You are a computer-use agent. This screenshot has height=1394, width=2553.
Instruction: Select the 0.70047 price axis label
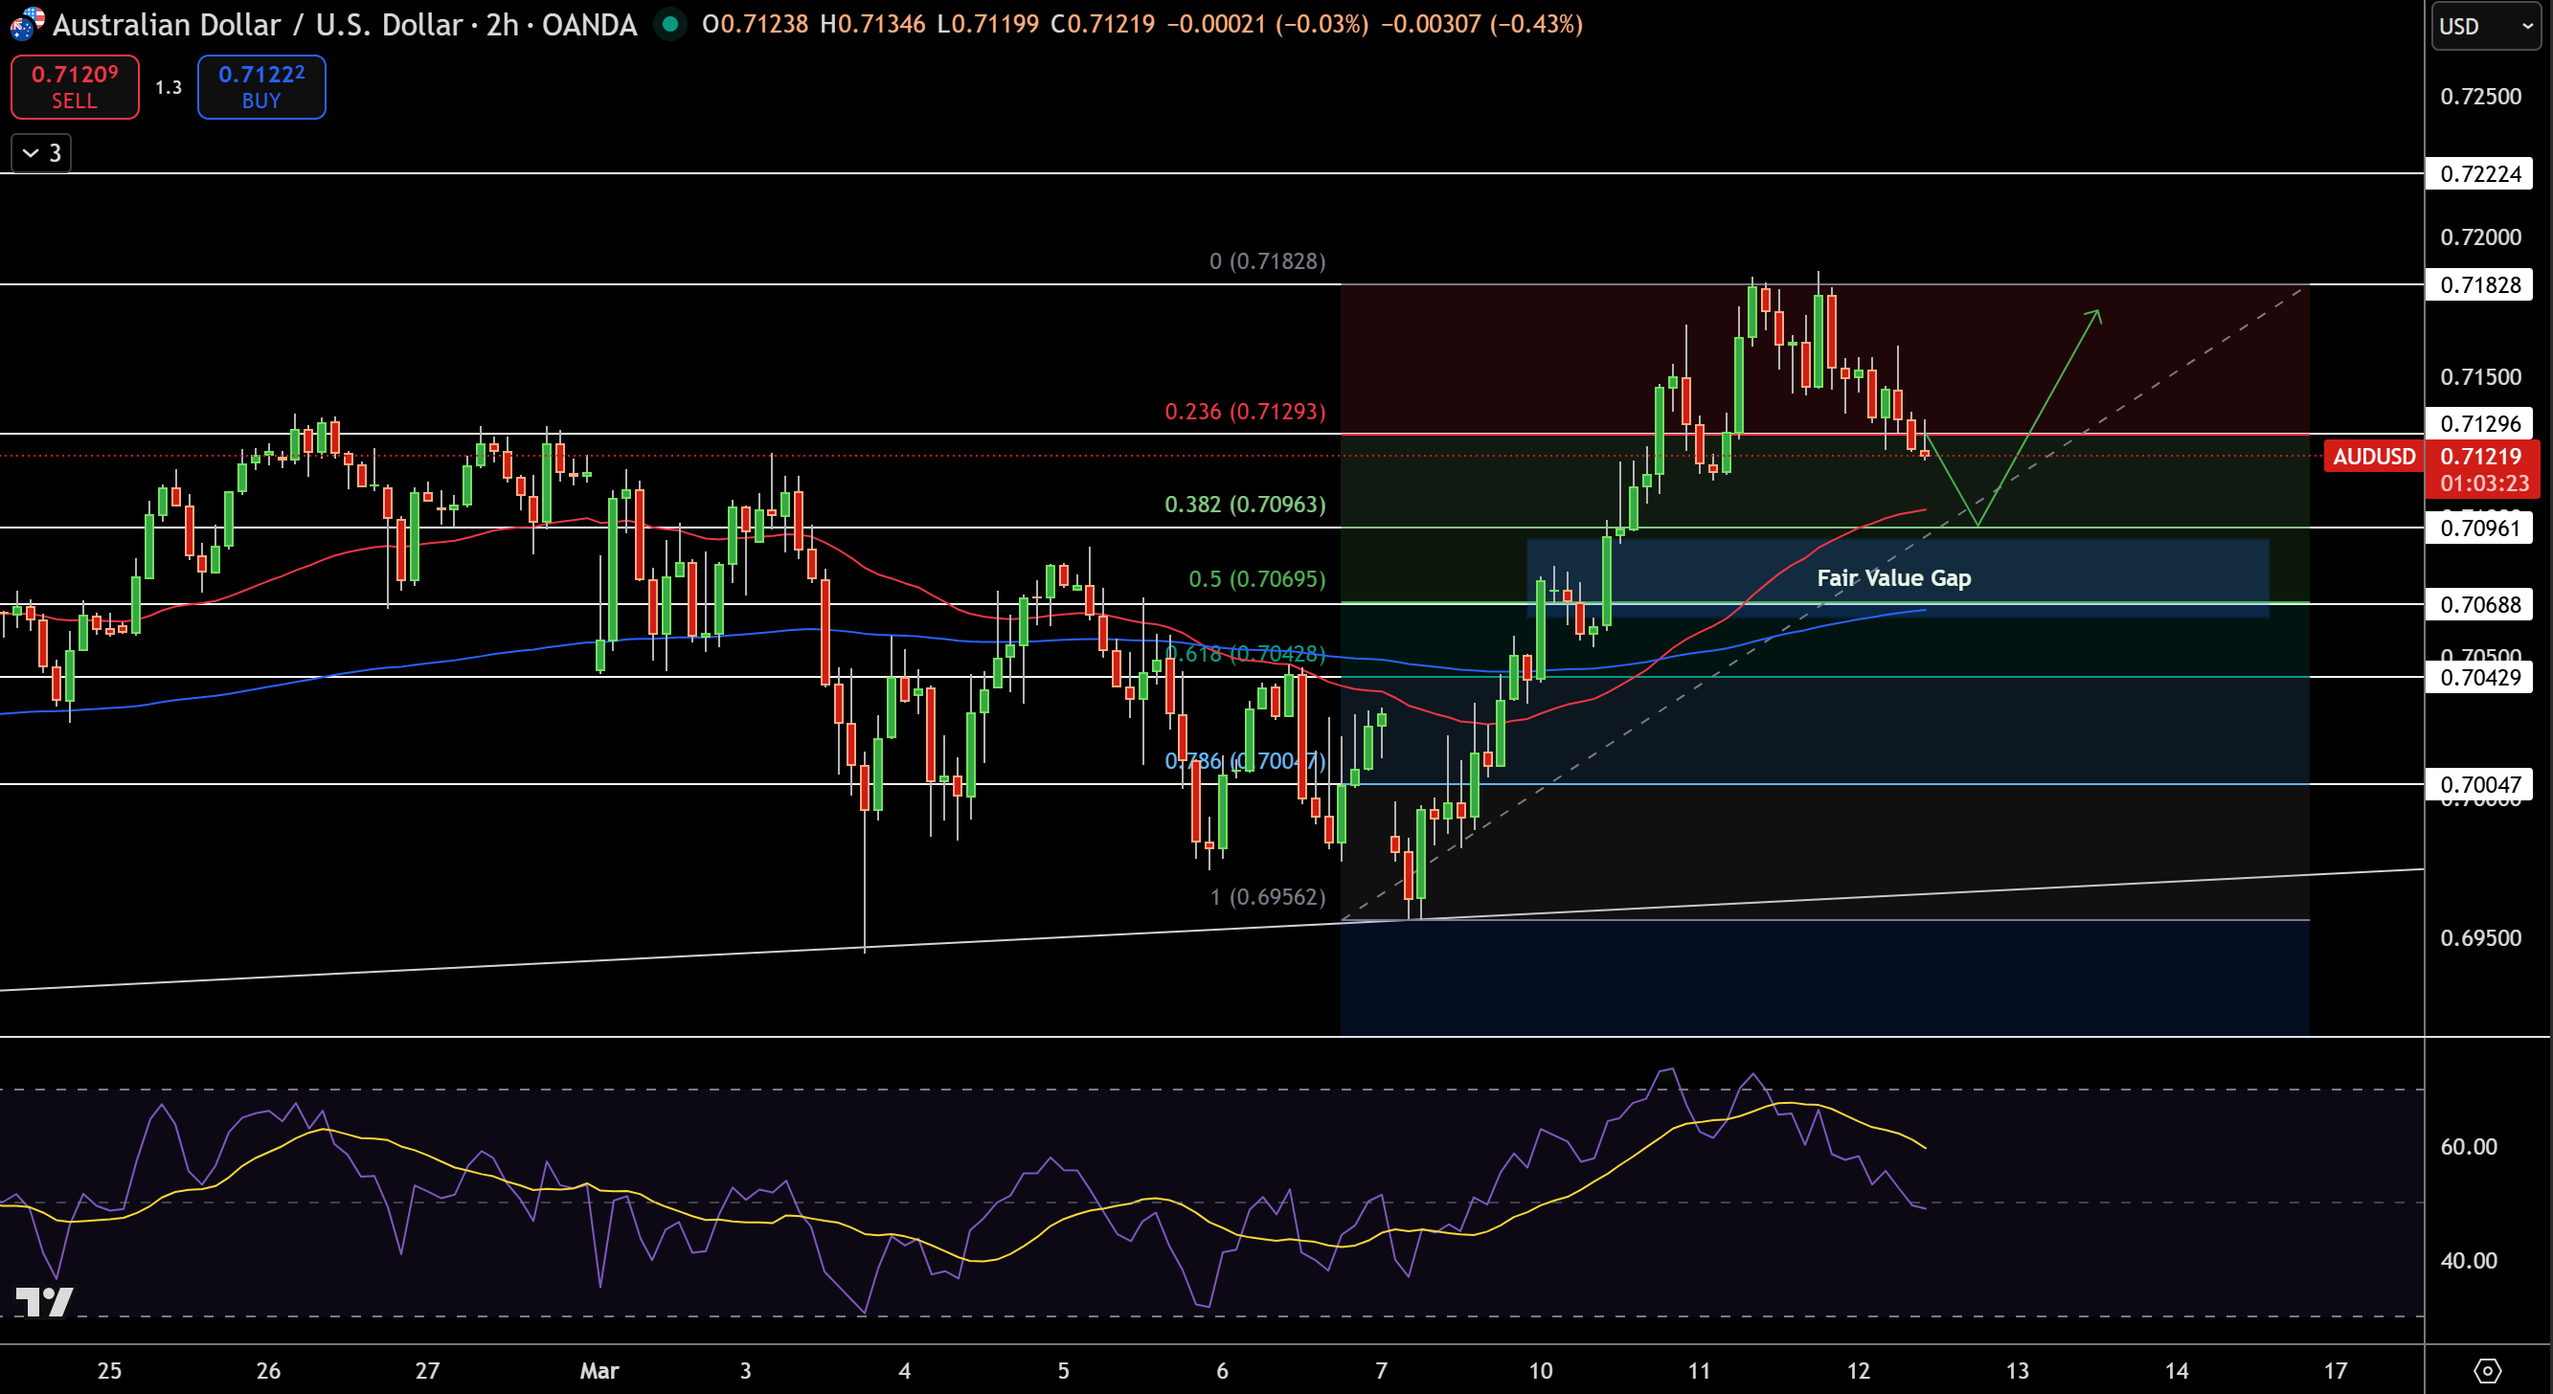click(x=2479, y=784)
